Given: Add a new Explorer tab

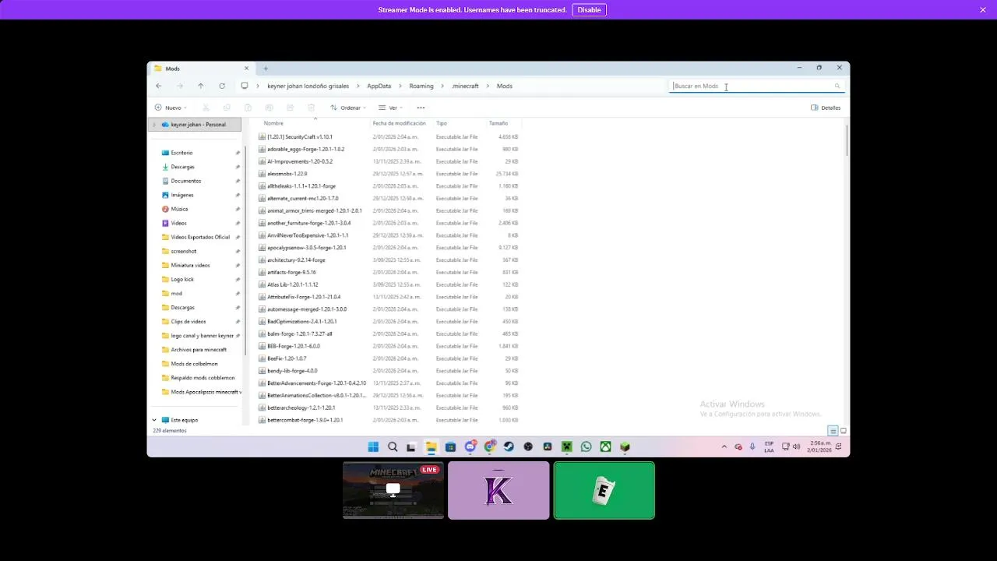Looking at the screenshot, I should coord(266,69).
